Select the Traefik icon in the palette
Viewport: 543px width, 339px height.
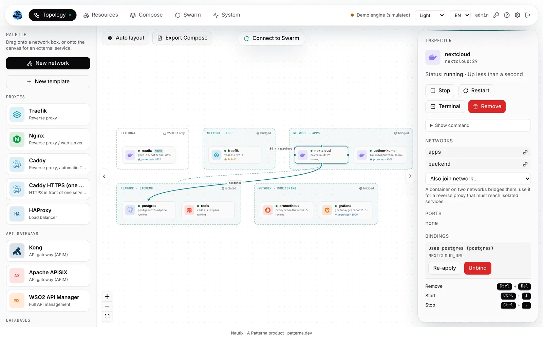point(17,115)
